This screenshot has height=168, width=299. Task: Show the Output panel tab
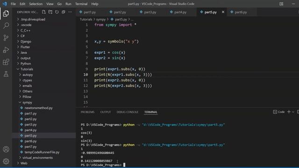106,112
